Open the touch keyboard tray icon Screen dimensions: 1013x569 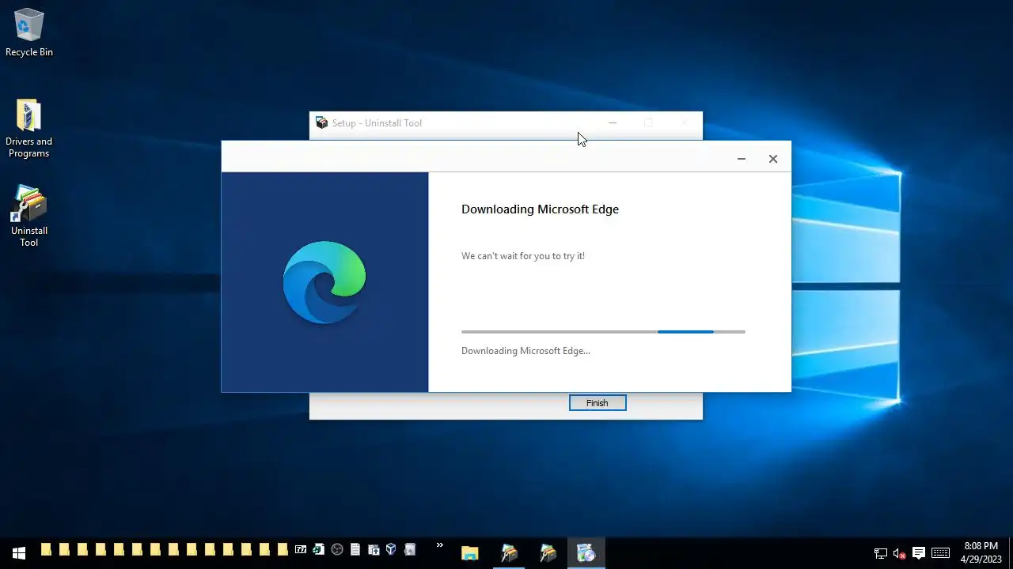coord(940,553)
